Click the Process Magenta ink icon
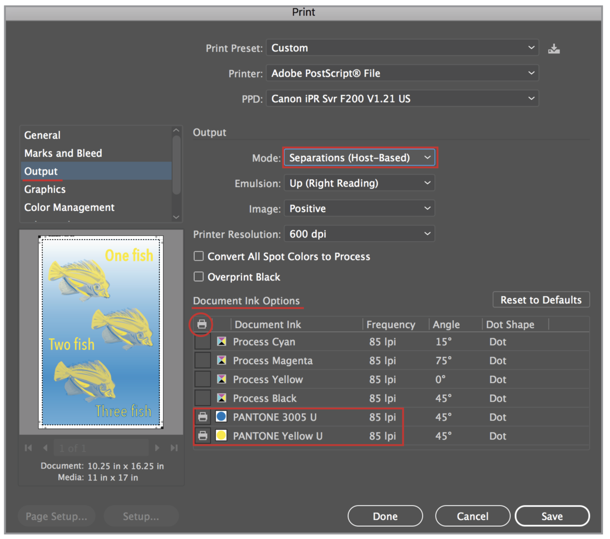 point(222,360)
